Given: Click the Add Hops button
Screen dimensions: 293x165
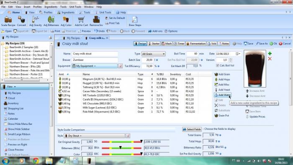Looking at the screenshot, I should [x=222, y=80].
